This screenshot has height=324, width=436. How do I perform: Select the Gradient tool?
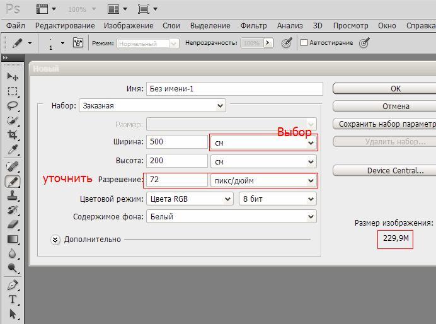coord(13,239)
